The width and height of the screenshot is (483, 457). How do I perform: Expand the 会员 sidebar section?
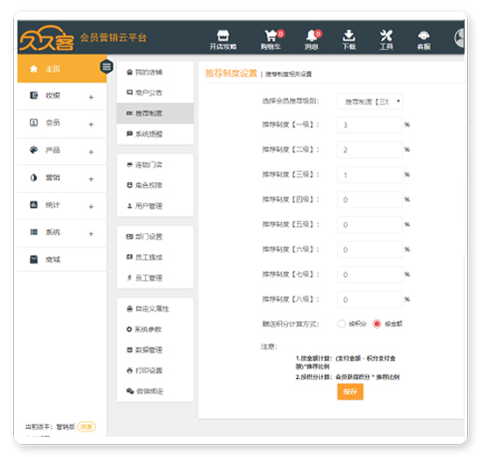[x=62, y=123]
